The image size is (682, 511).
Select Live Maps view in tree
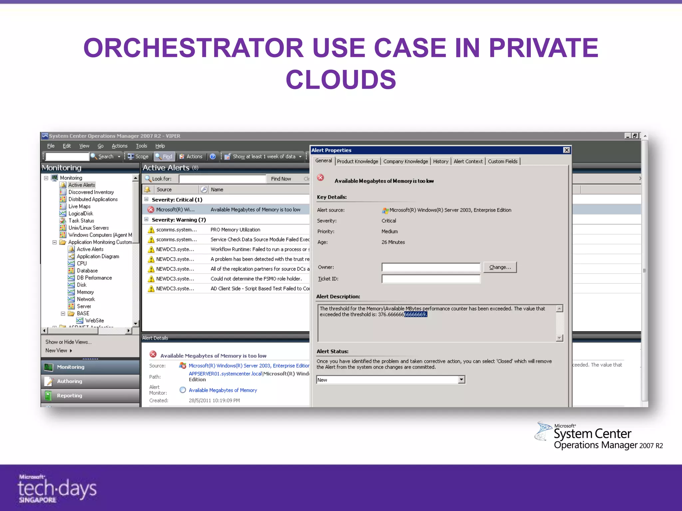coord(79,207)
